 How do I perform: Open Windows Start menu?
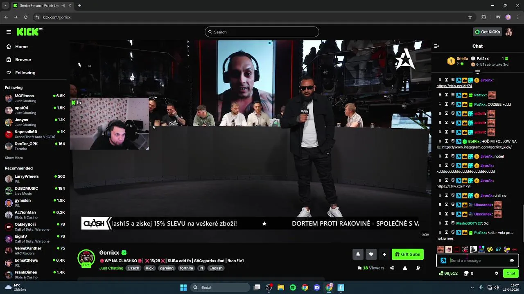point(183,287)
